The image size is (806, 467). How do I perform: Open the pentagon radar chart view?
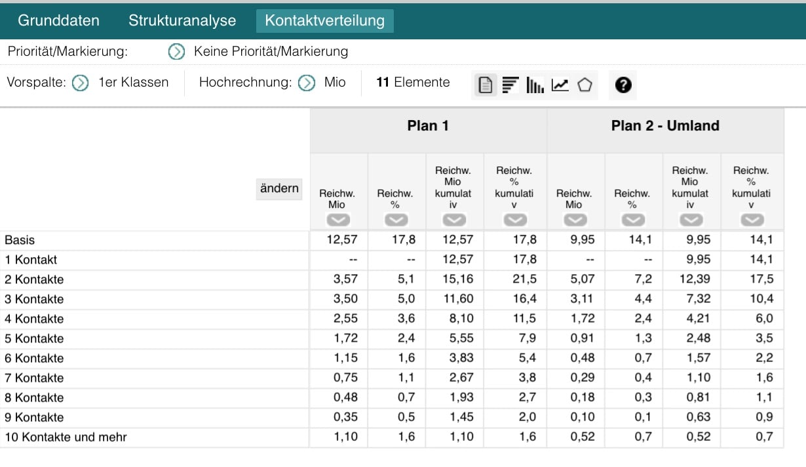point(585,85)
